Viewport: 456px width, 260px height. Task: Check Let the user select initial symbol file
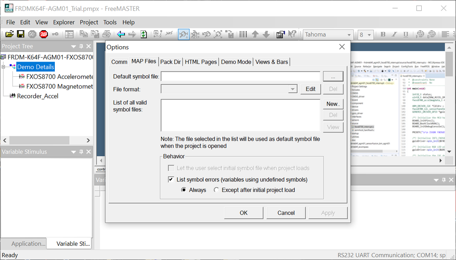pos(171,168)
